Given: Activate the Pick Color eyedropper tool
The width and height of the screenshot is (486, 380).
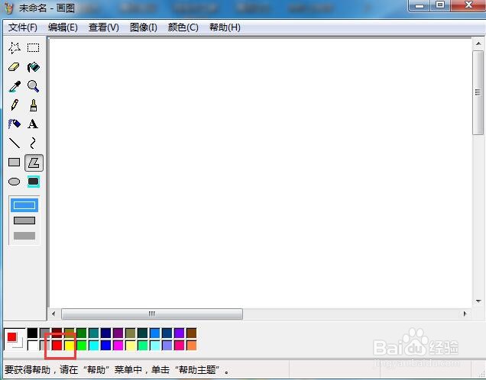Looking at the screenshot, I should tap(15, 86).
